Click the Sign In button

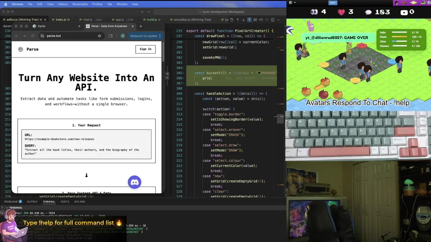pyautogui.click(x=145, y=49)
